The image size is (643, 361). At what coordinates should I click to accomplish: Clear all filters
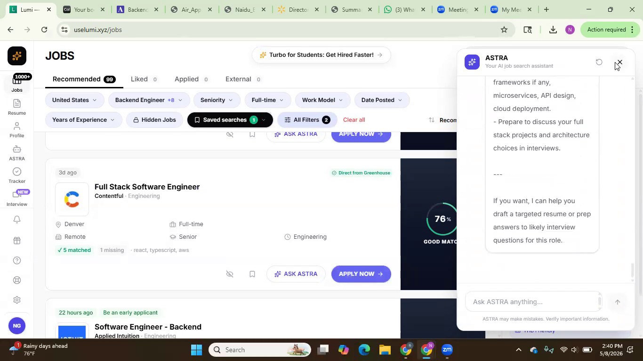pos(354,120)
